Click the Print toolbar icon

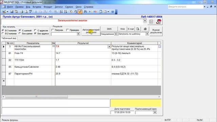pyautogui.click(x=21, y=12)
